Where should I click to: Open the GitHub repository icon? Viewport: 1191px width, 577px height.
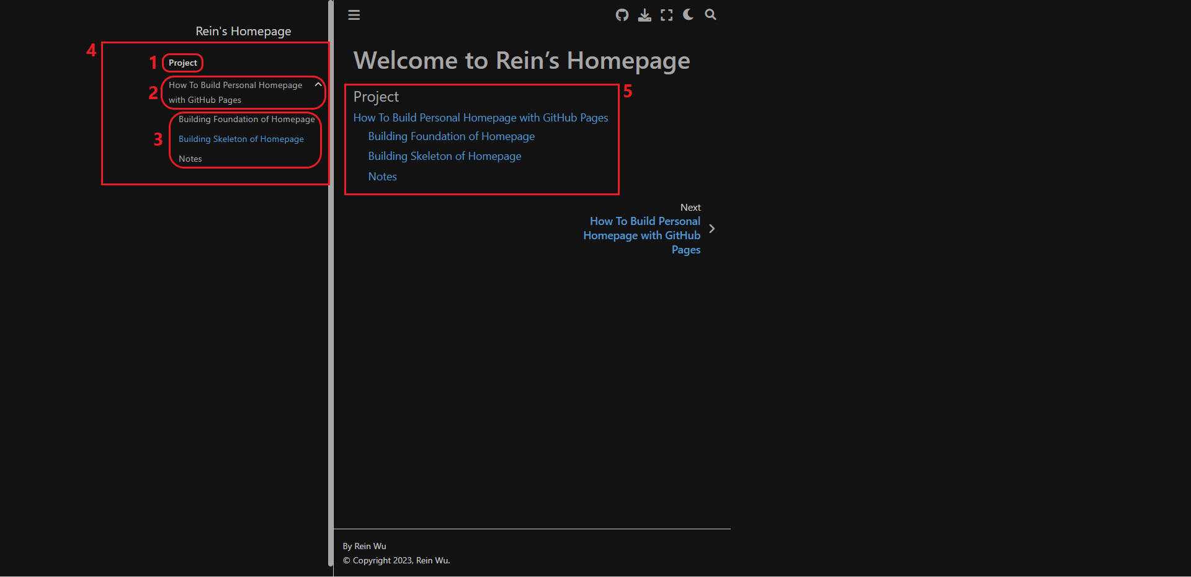click(x=622, y=14)
